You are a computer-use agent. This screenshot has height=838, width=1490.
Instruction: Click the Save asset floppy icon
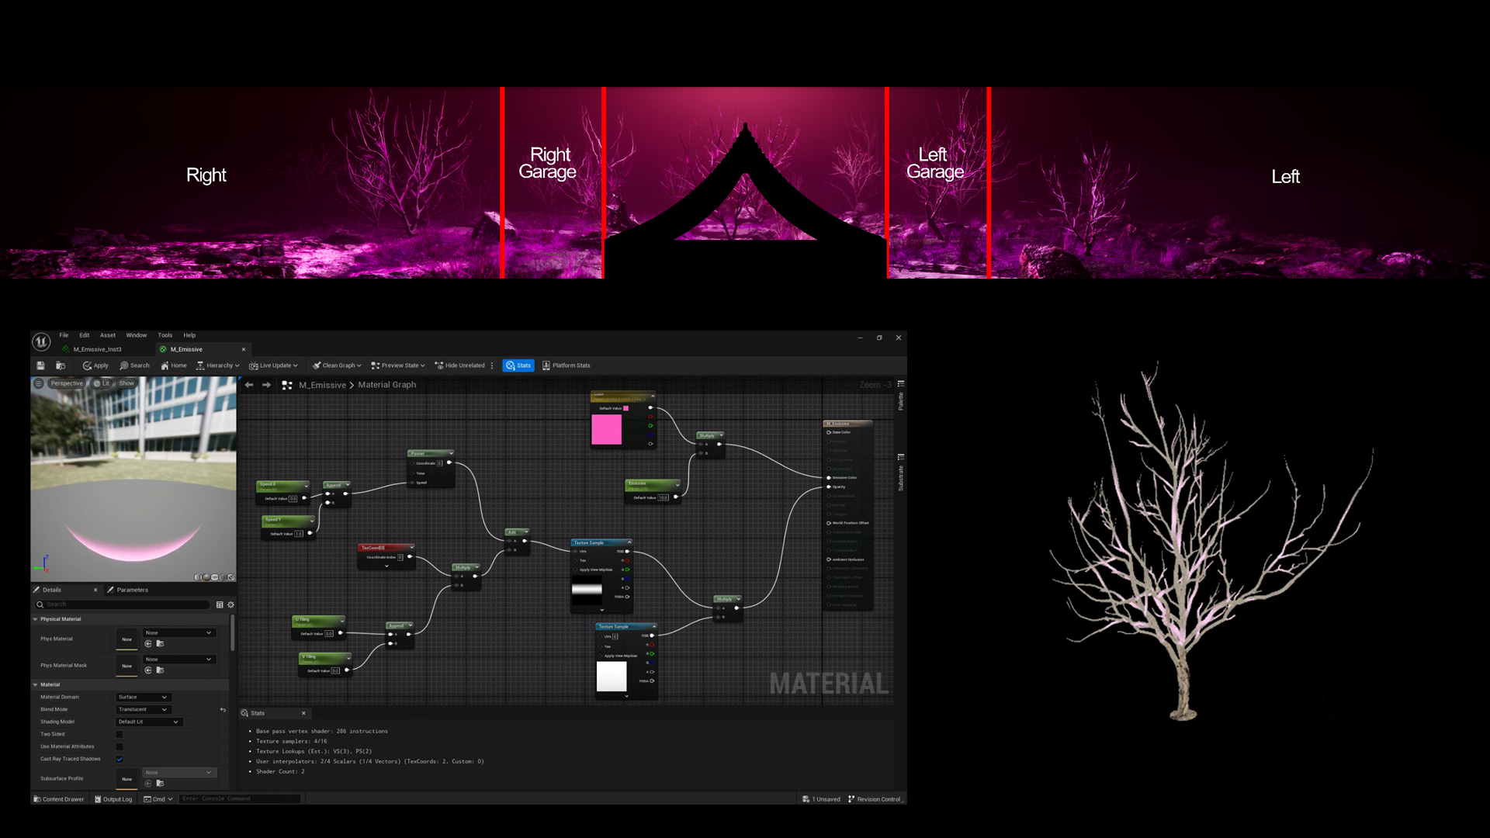40,365
